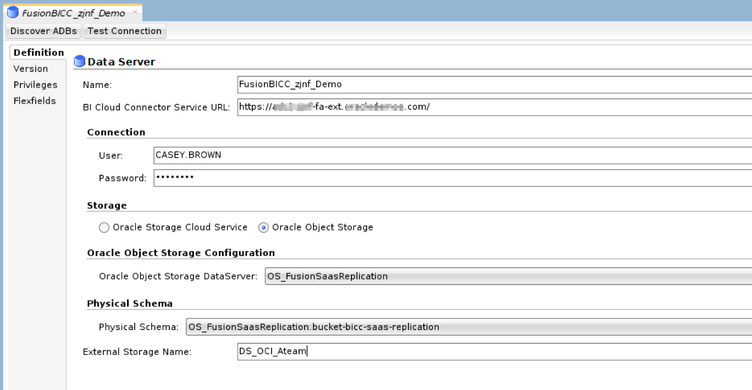This screenshot has width=752, height=390.
Task: Open the Version tab
Action: [x=31, y=69]
